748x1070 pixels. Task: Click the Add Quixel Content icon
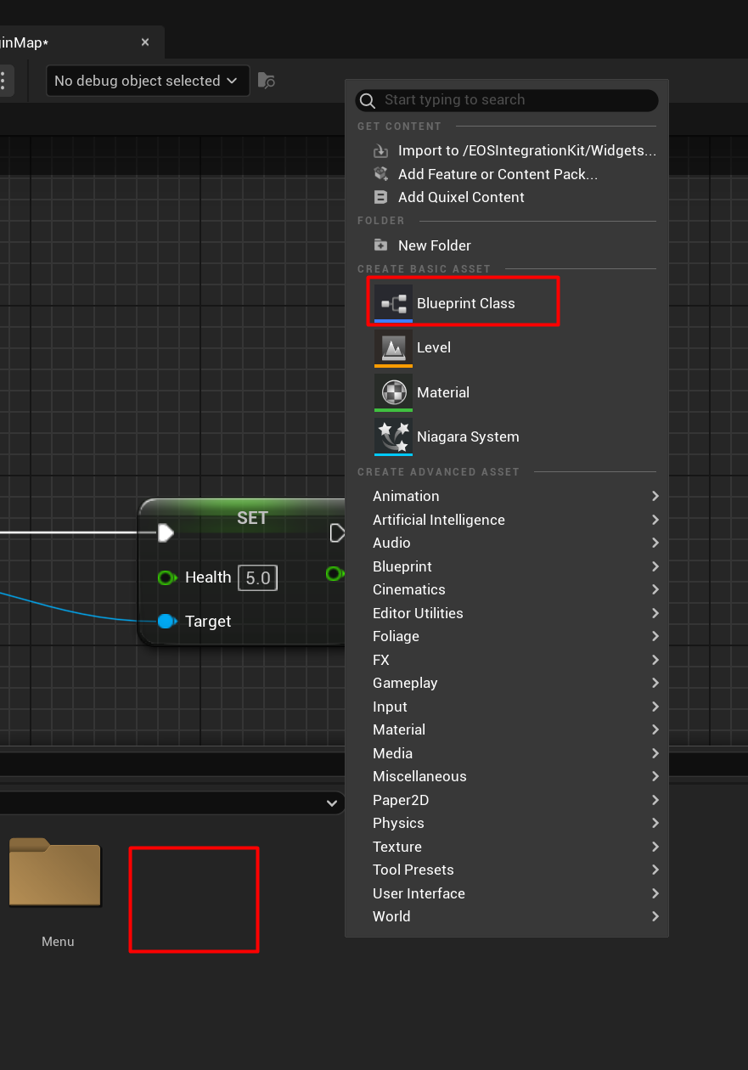(380, 197)
